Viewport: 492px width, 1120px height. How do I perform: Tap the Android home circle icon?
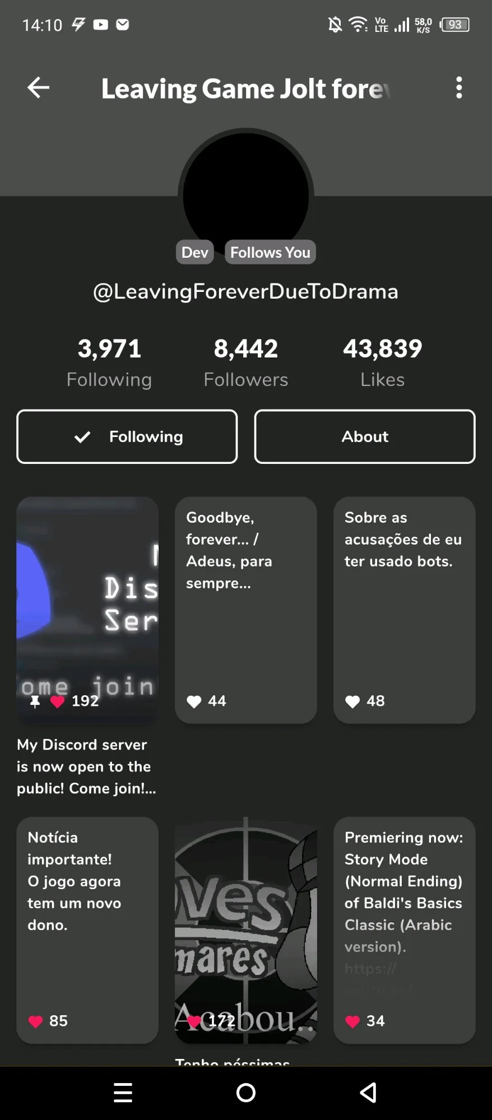[246, 1093]
